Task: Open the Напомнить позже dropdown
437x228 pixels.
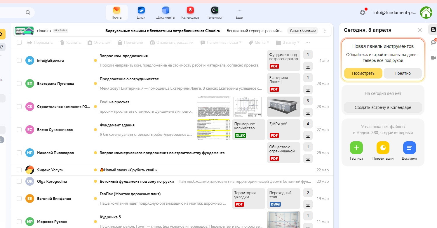Action: pyautogui.click(x=221, y=43)
